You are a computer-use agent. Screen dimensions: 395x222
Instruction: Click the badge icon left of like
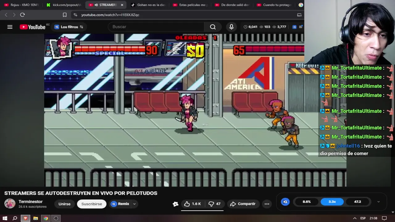[176, 204]
